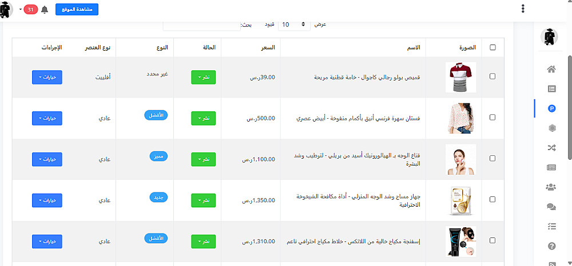The image size is (572, 266).
Task: Open the blue P products icon
Action: coord(551,108)
